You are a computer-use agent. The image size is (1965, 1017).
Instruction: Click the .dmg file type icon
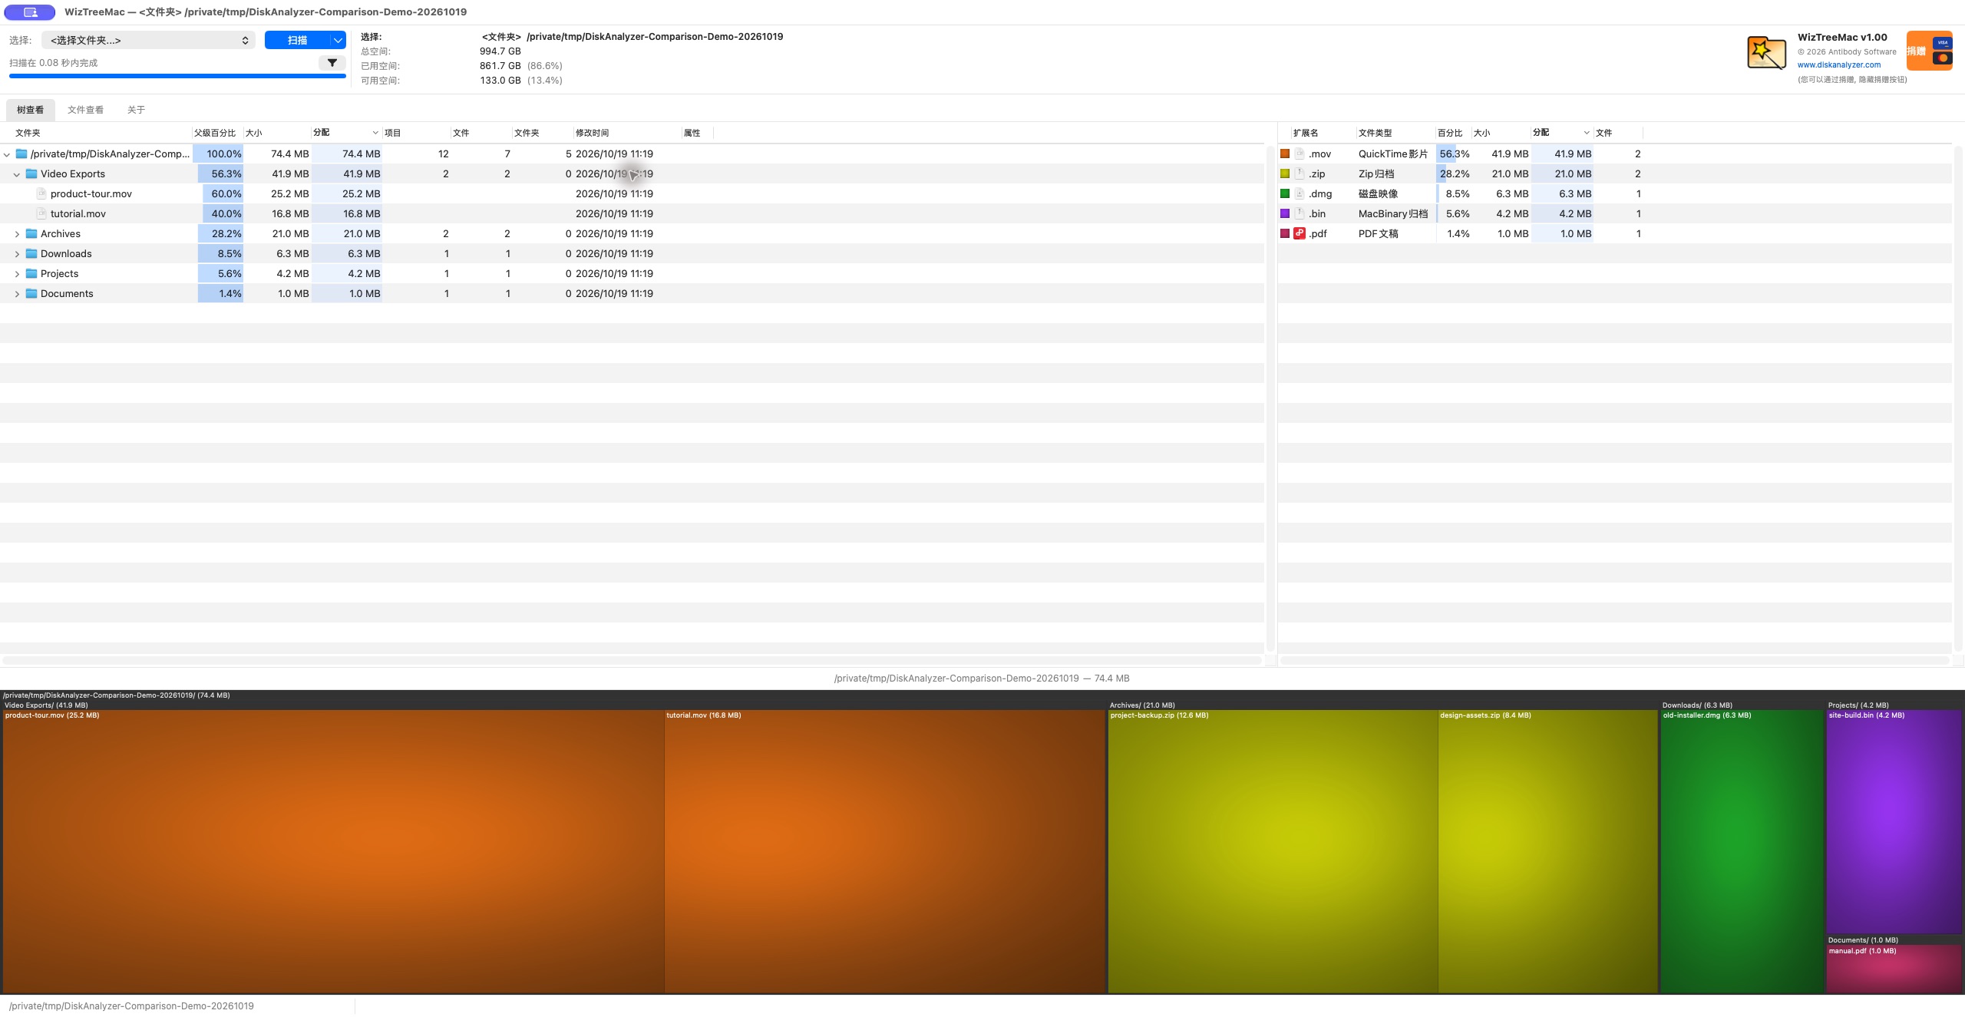coord(1300,193)
